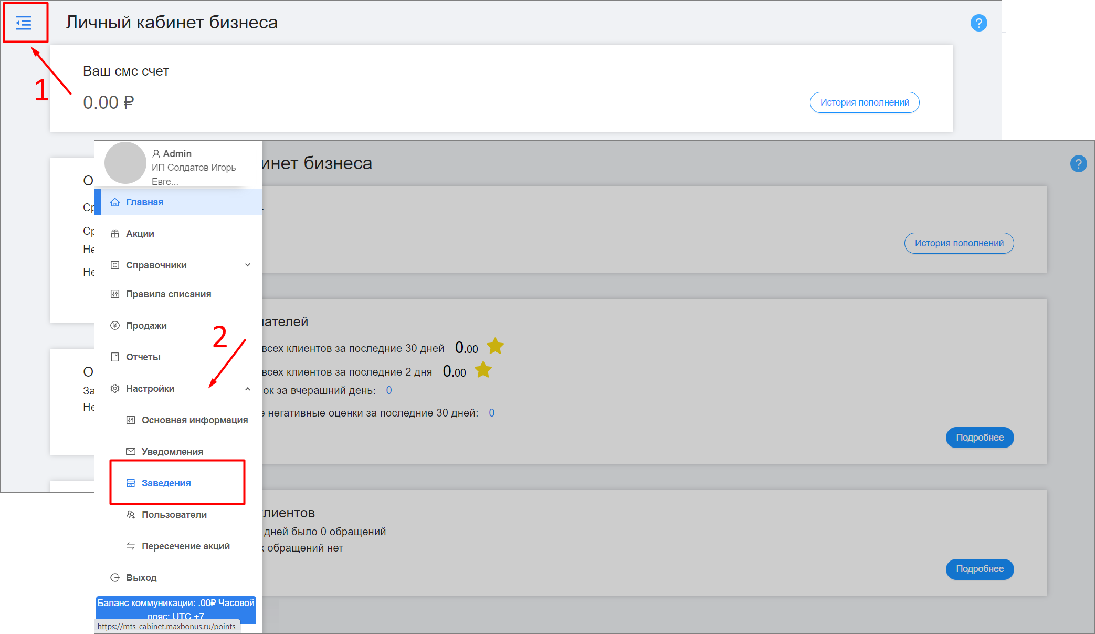Click the gift icon next to Акции
Viewport: 1095px width, 634px height.
[x=115, y=234]
